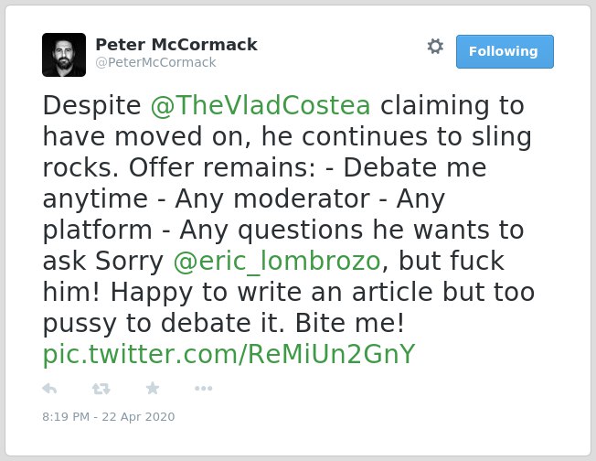Screen dimensions: 596x461
Task: Click the word "Despite" opening the tweet
Action: [91, 105]
